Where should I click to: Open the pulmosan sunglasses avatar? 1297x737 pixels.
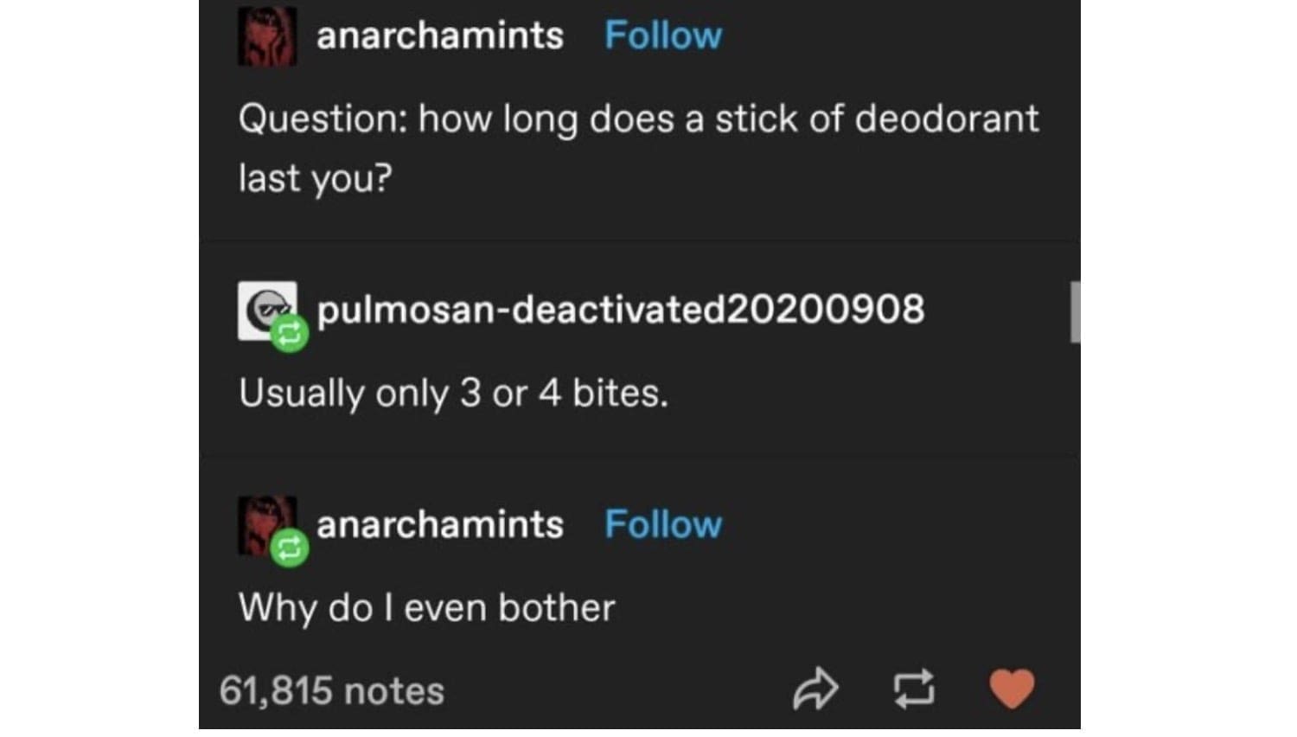267,310
